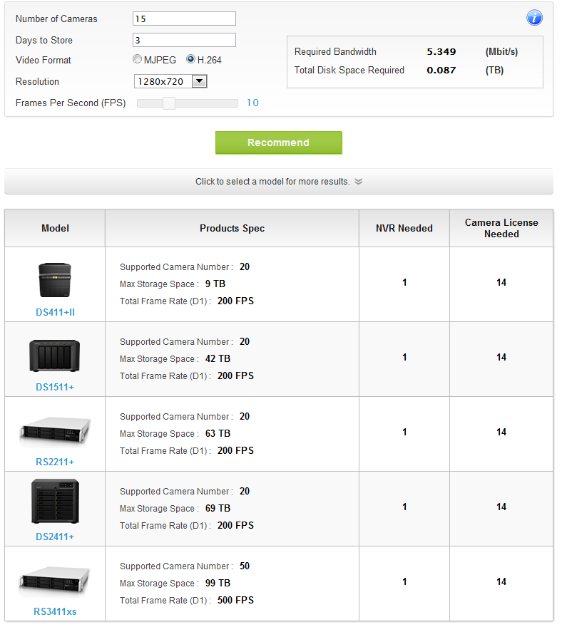The image size is (562, 627).
Task: Click the (TB) unit label
Action: click(x=494, y=71)
